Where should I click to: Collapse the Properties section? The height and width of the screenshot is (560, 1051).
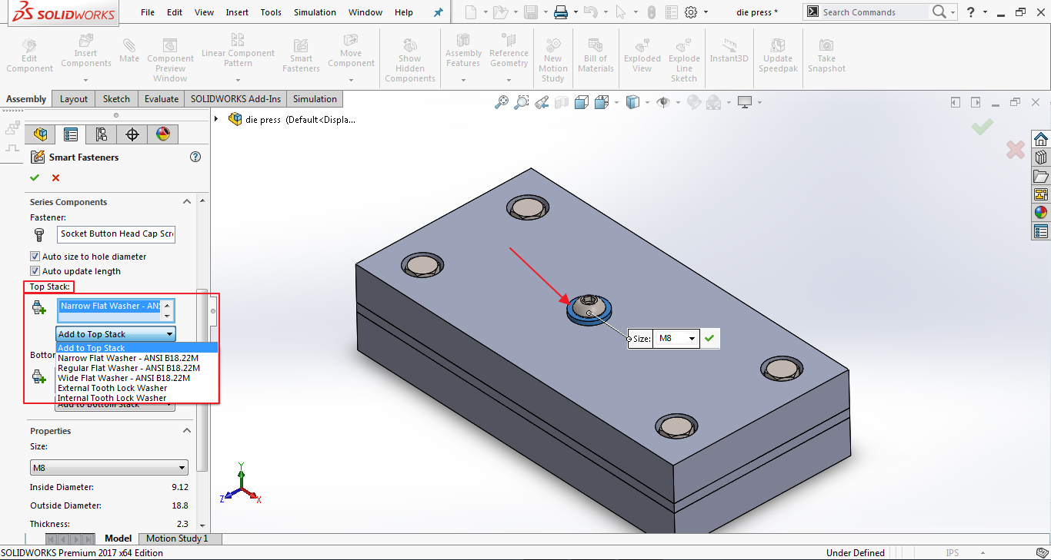pos(187,430)
